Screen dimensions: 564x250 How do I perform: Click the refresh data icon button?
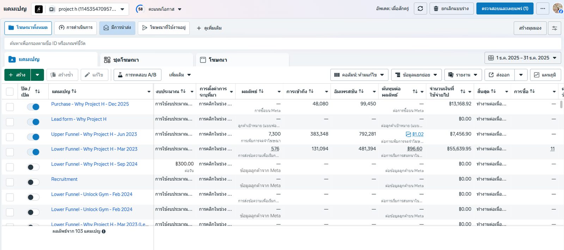(x=420, y=8)
